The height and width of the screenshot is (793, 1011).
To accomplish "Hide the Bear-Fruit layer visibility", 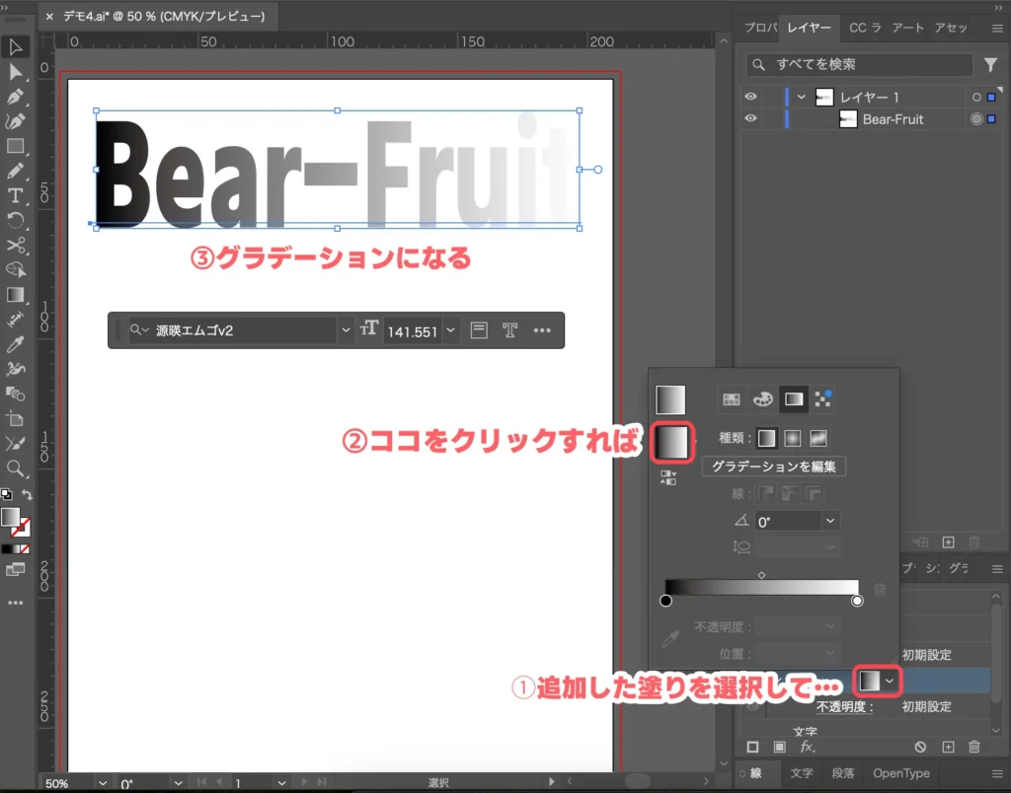I will tap(750, 118).
